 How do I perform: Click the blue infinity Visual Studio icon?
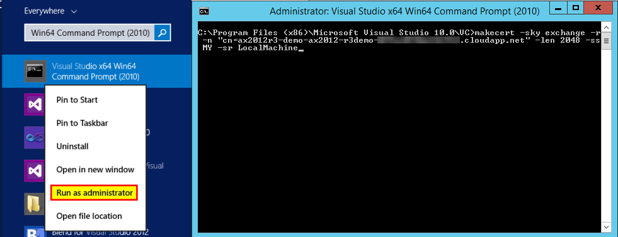34,137
